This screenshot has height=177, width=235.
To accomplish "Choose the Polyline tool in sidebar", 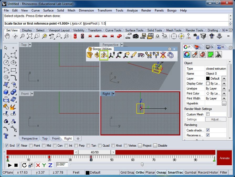I will click(x=6, y=55).
